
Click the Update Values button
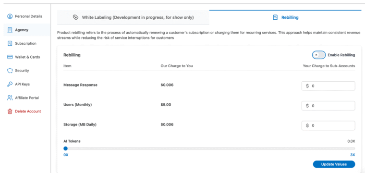coord(334,164)
